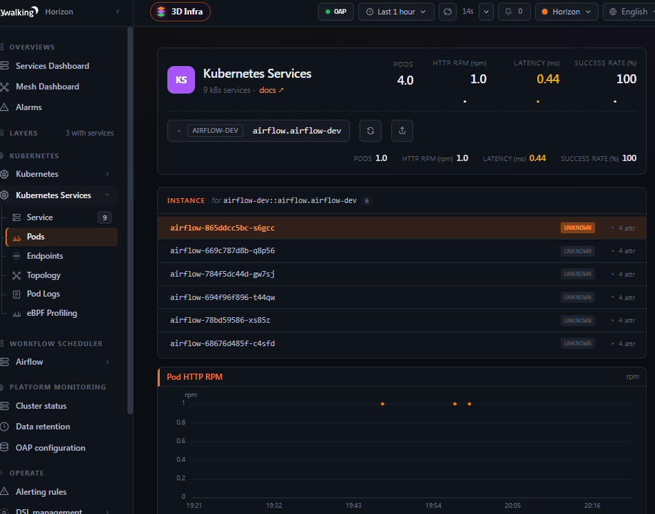This screenshot has height=514, width=655.
Task: Open the Topology sub-item
Action: click(43, 275)
